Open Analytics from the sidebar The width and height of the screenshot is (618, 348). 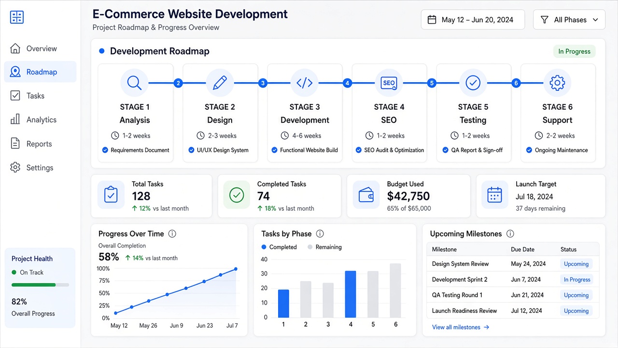pyautogui.click(x=40, y=120)
